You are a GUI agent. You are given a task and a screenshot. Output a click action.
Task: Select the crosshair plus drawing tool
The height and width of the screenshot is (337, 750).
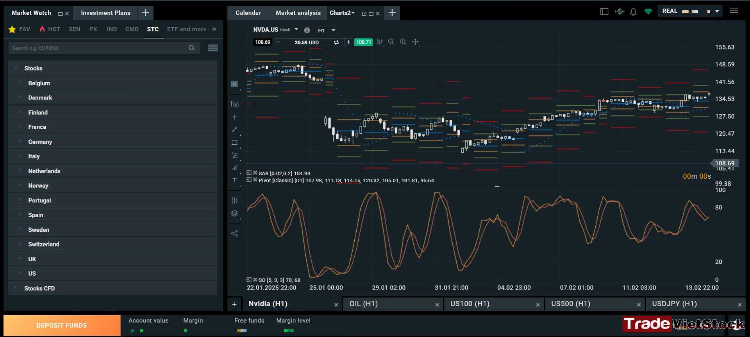pyautogui.click(x=234, y=117)
